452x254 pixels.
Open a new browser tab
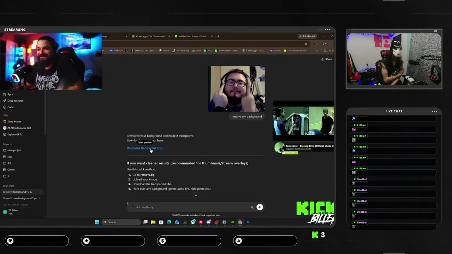pos(218,36)
